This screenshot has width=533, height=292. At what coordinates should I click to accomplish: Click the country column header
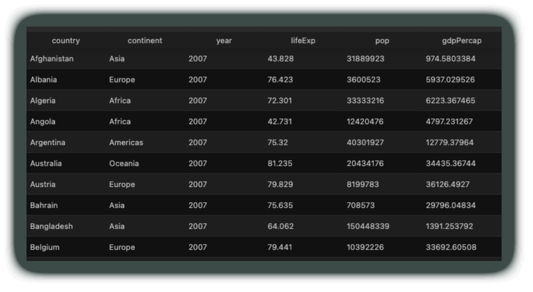(x=66, y=41)
